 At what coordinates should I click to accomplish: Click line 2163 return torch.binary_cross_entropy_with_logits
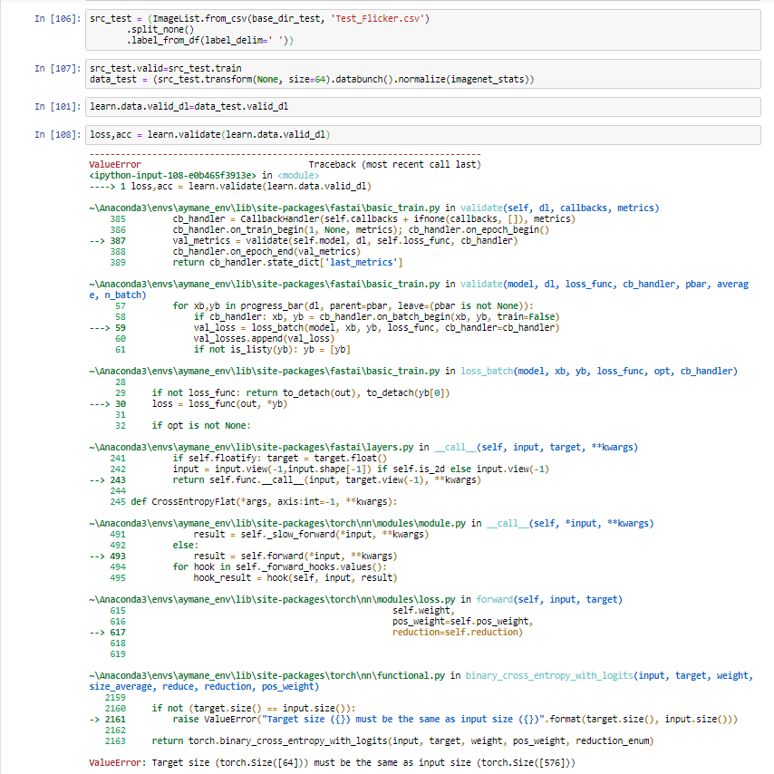click(379, 741)
